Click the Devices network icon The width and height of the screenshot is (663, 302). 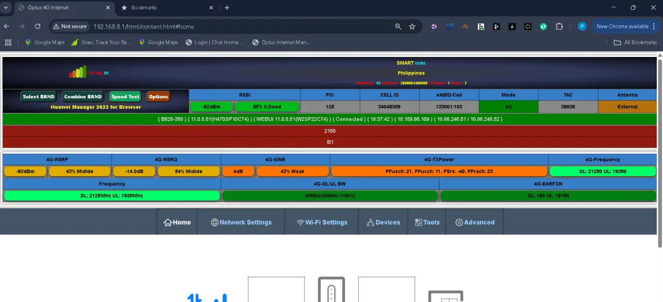tap(370, 222)
